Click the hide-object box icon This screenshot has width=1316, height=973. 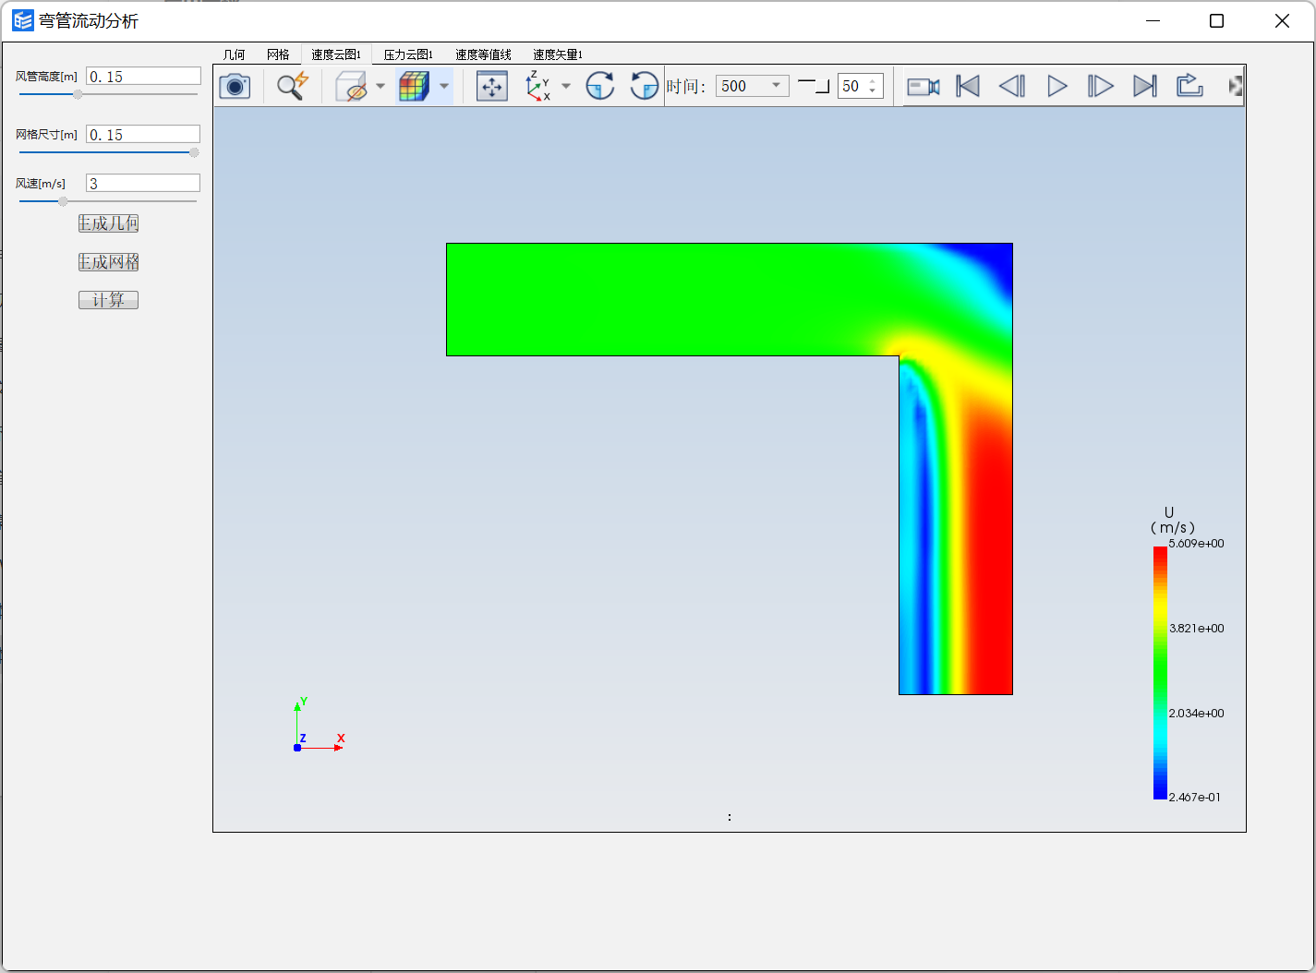coord(351,87)
